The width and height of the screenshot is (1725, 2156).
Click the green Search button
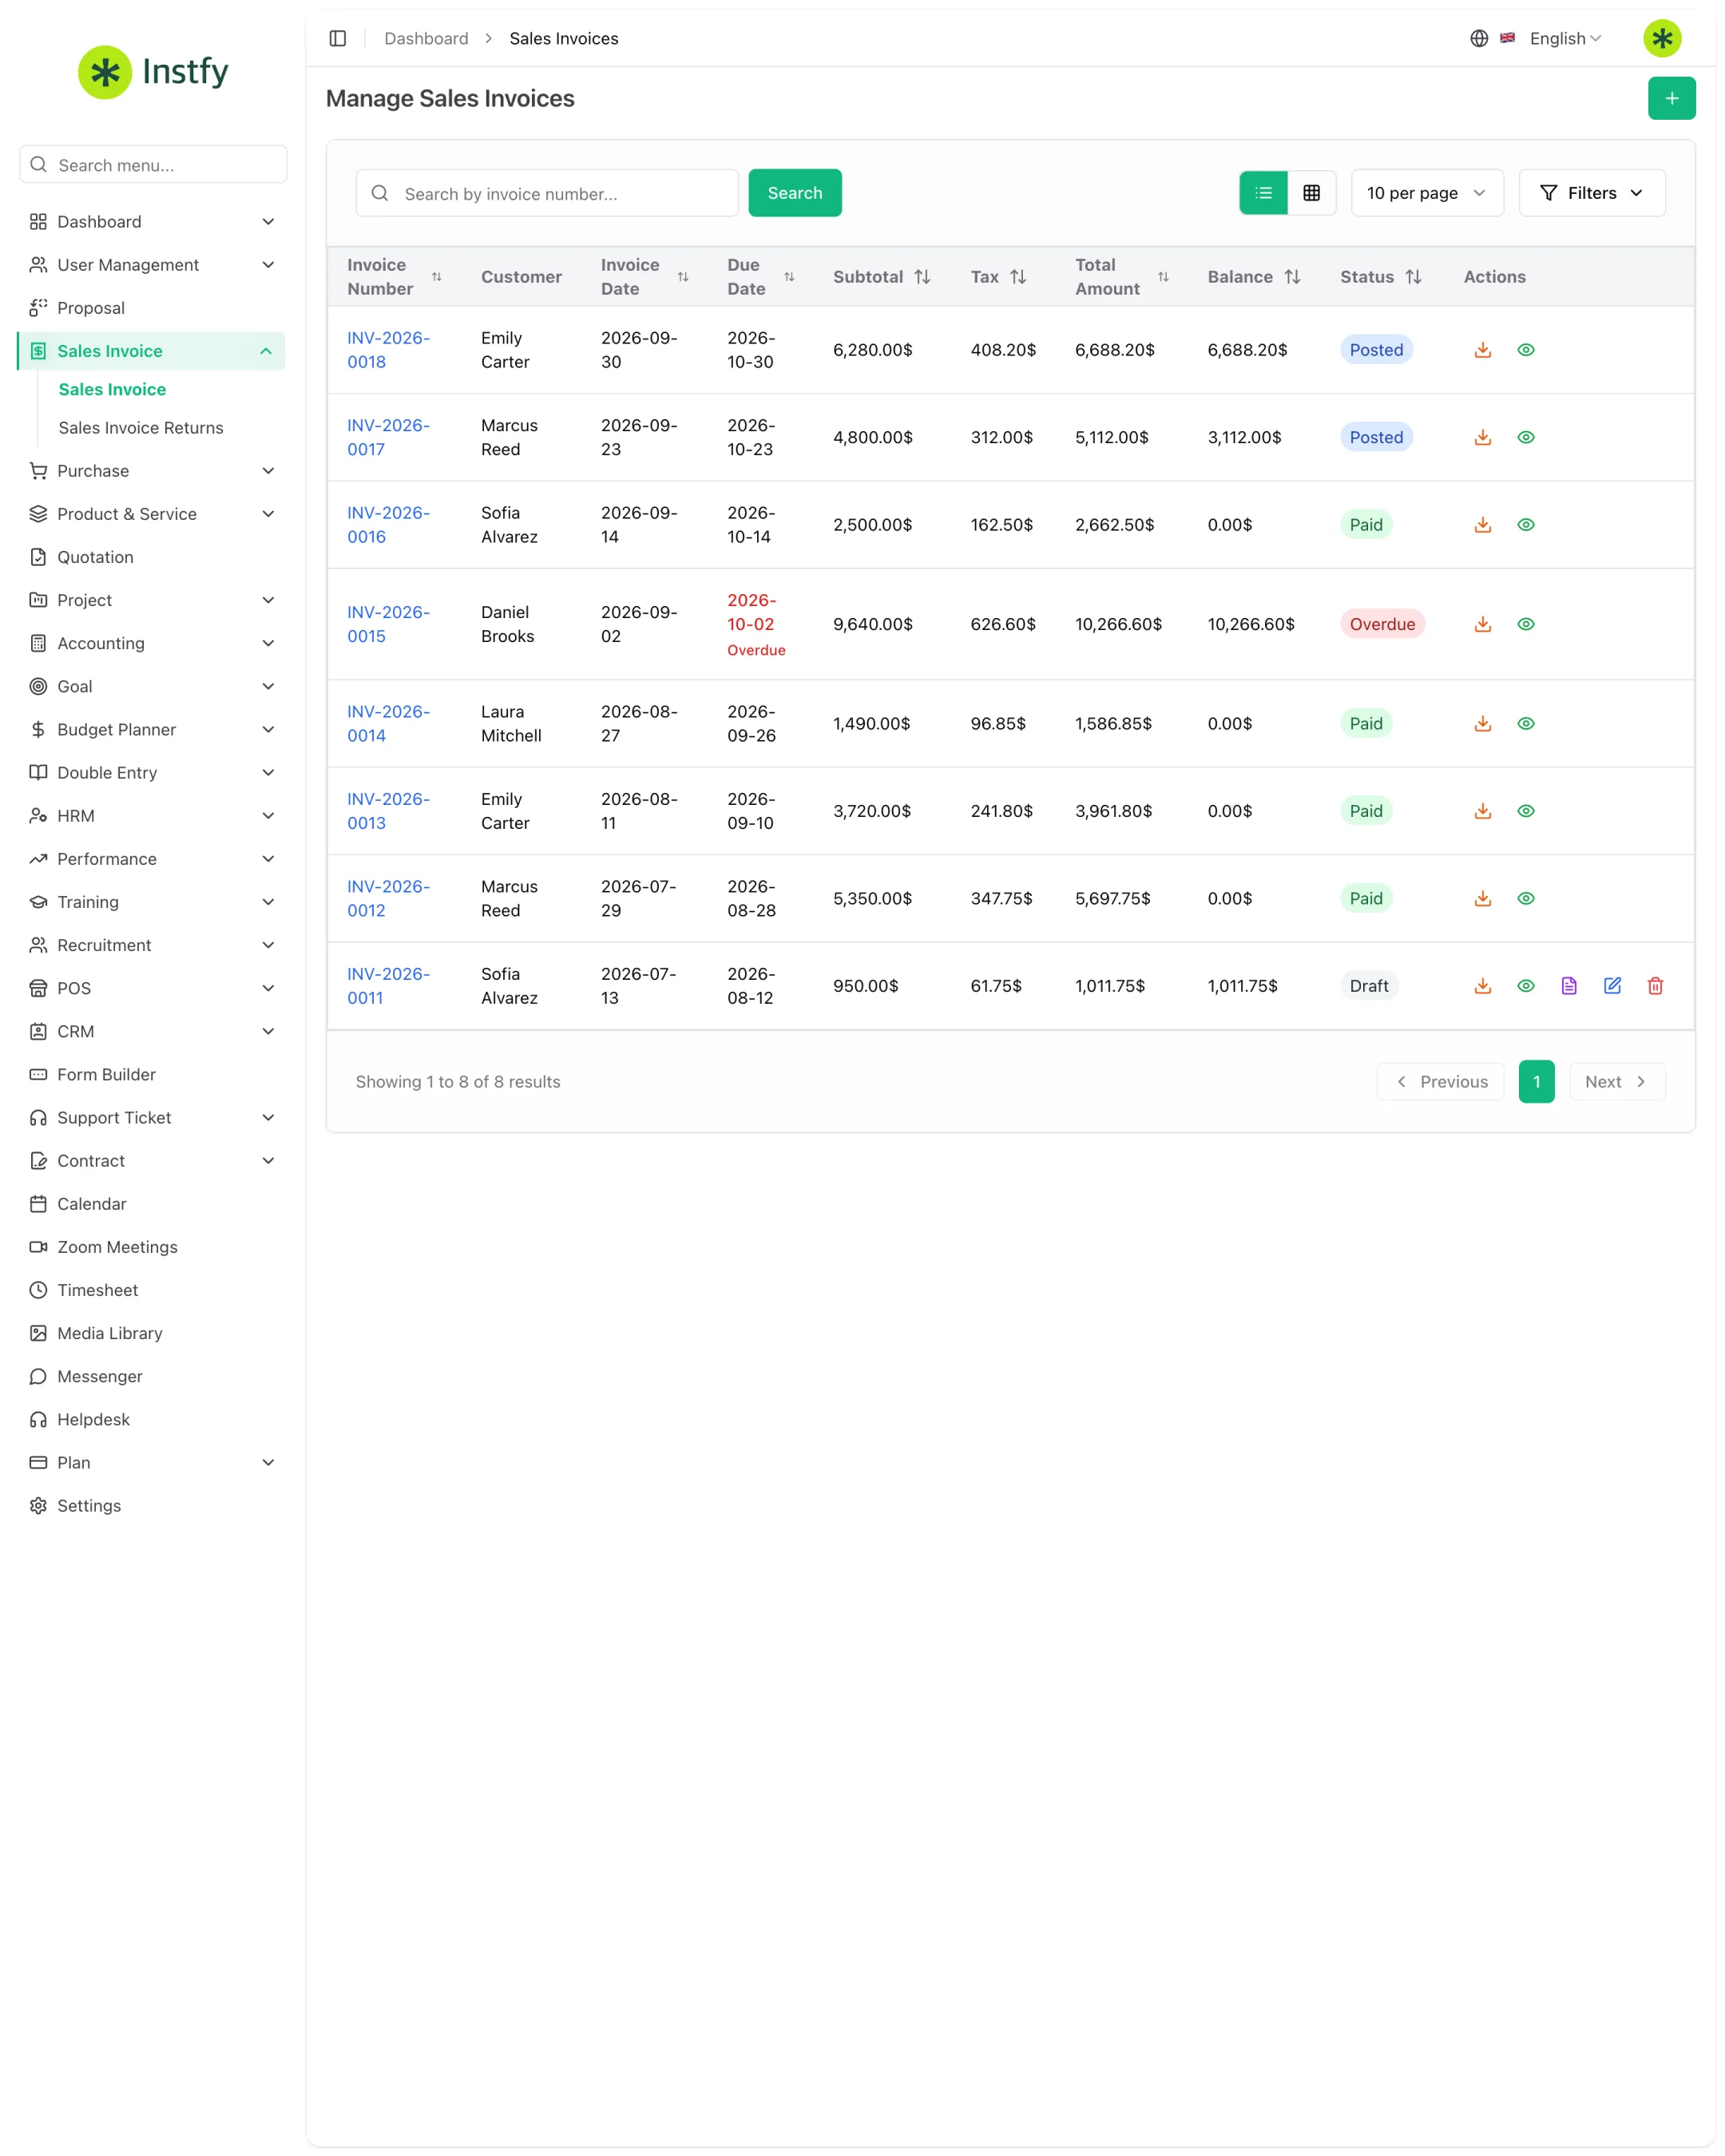coord(795,193)
